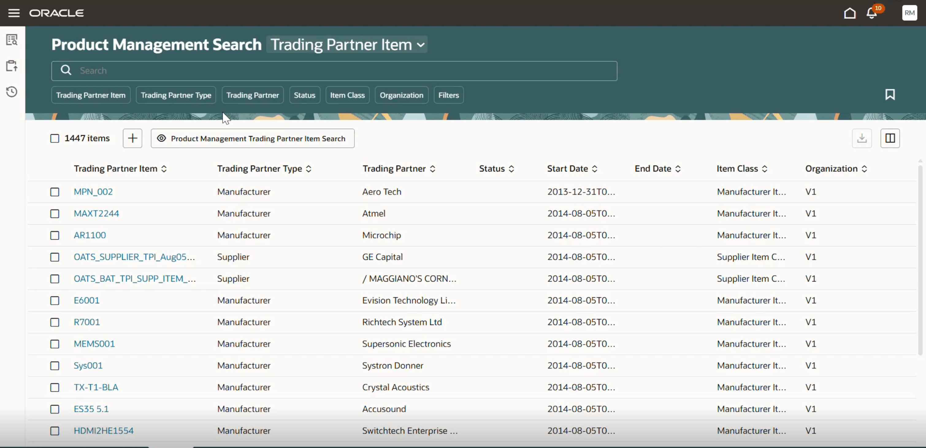Screen dimensions: 926x448
Task: Open the Trading Partner Item search category dropdown
Action: (347, 44)
